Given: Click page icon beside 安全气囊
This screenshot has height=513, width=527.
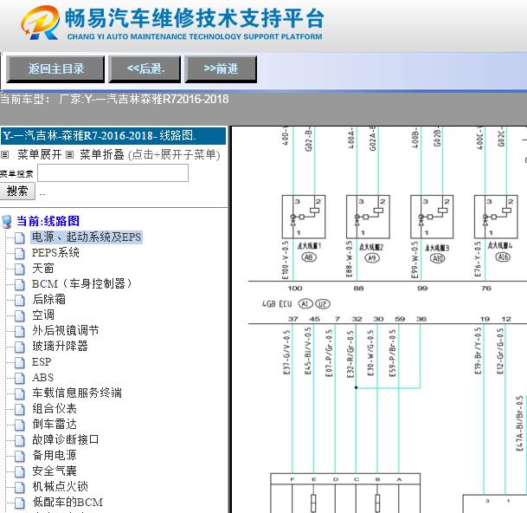Looking at the screenshot, I should [x=20, y=471].
